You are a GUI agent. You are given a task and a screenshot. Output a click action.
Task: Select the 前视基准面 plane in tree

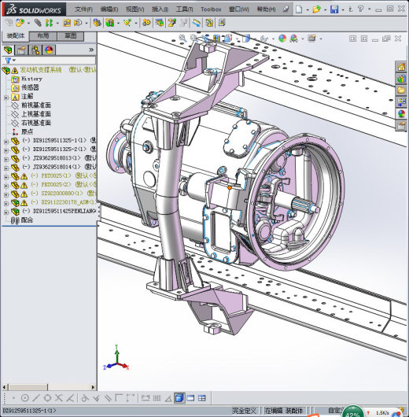[36, 105]
